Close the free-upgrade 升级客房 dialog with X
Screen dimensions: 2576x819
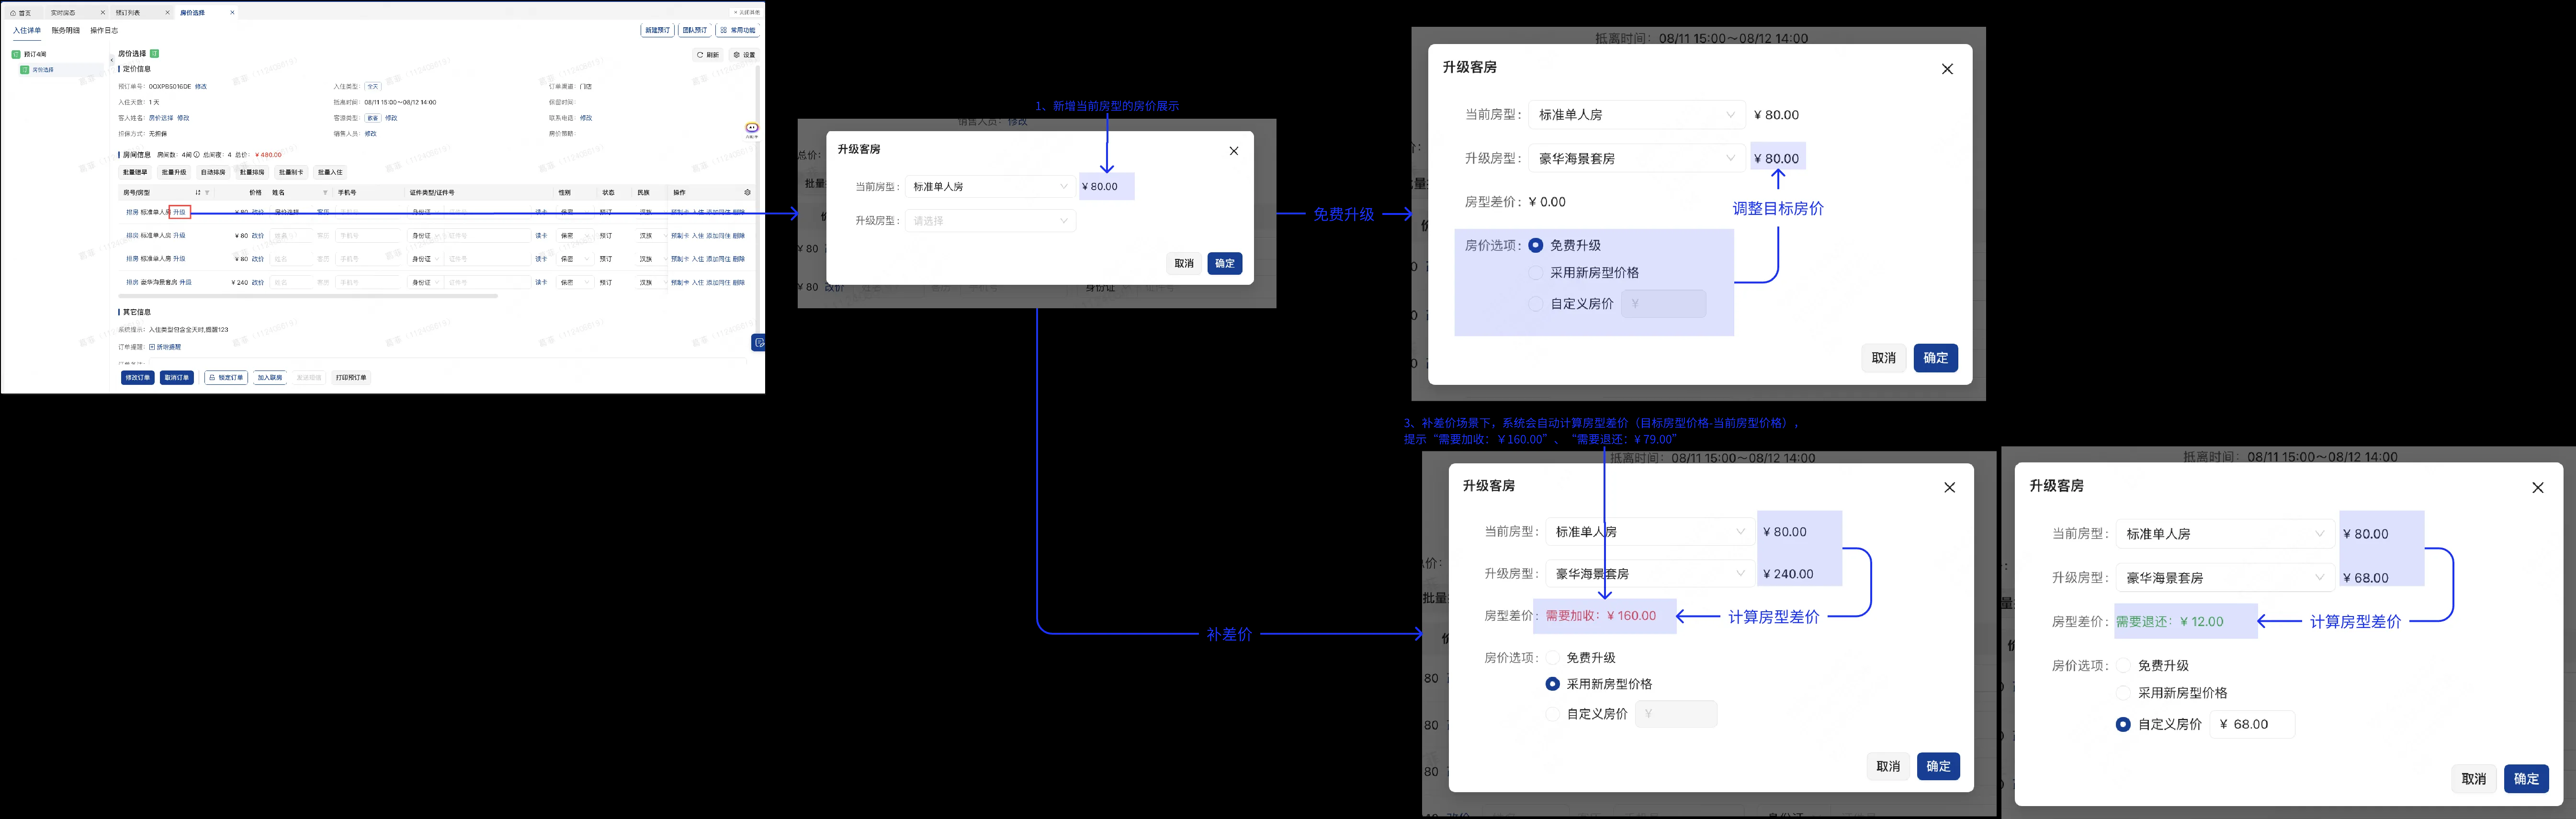pos(1947,69)
